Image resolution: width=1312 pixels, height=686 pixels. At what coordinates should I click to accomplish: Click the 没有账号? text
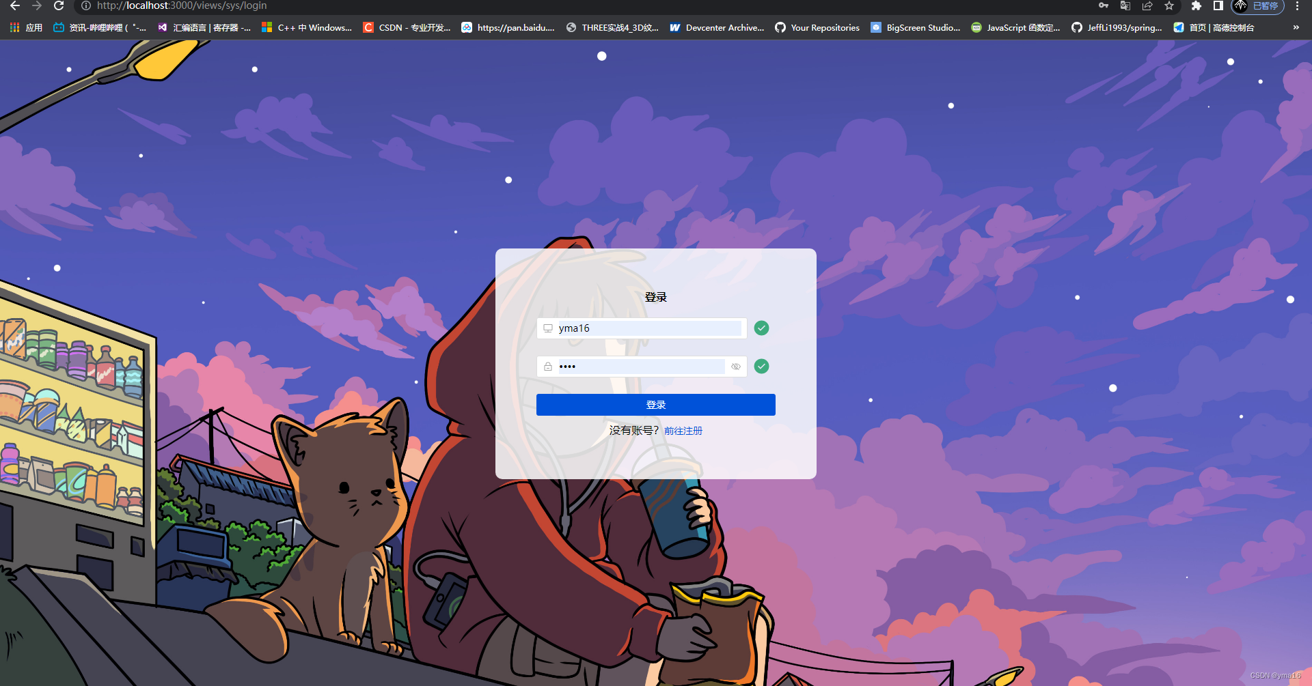(x=634, y=430)
